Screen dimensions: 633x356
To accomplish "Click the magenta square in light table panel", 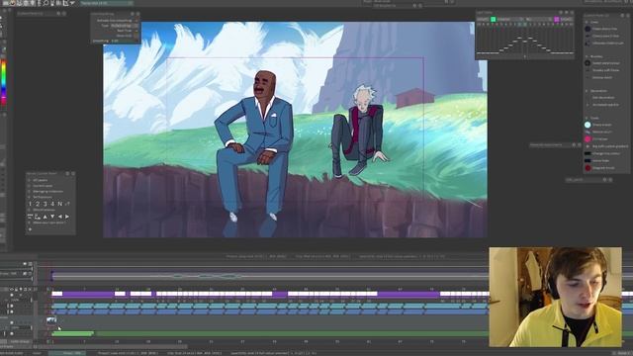I will click(557, 19).
